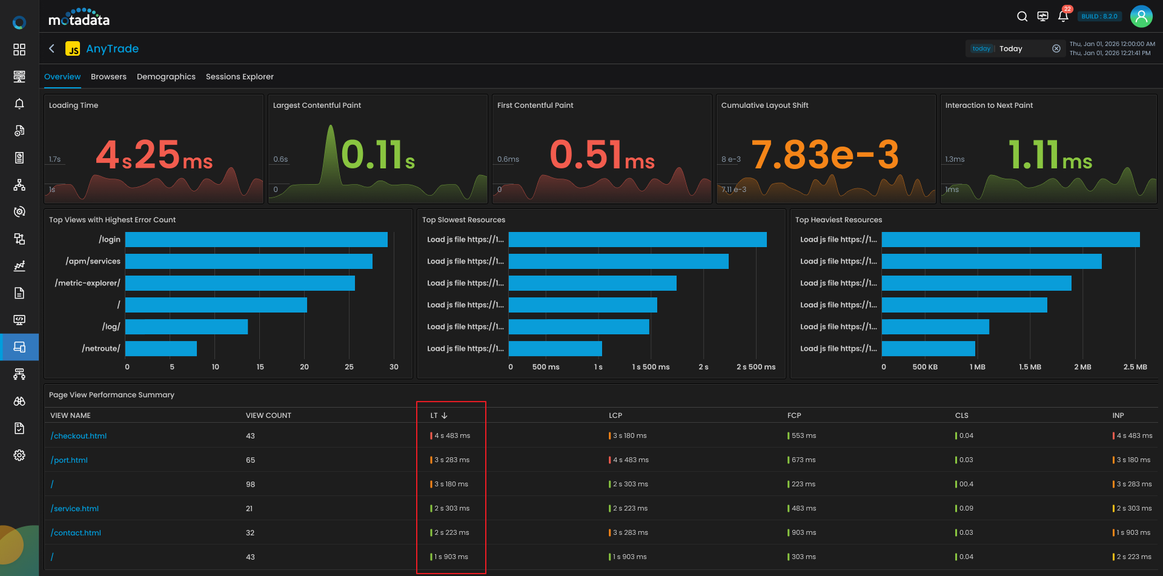Select the Demographics tab
Image resolution: width=1163 pixels, height=576 pixels.
[166, 77]
